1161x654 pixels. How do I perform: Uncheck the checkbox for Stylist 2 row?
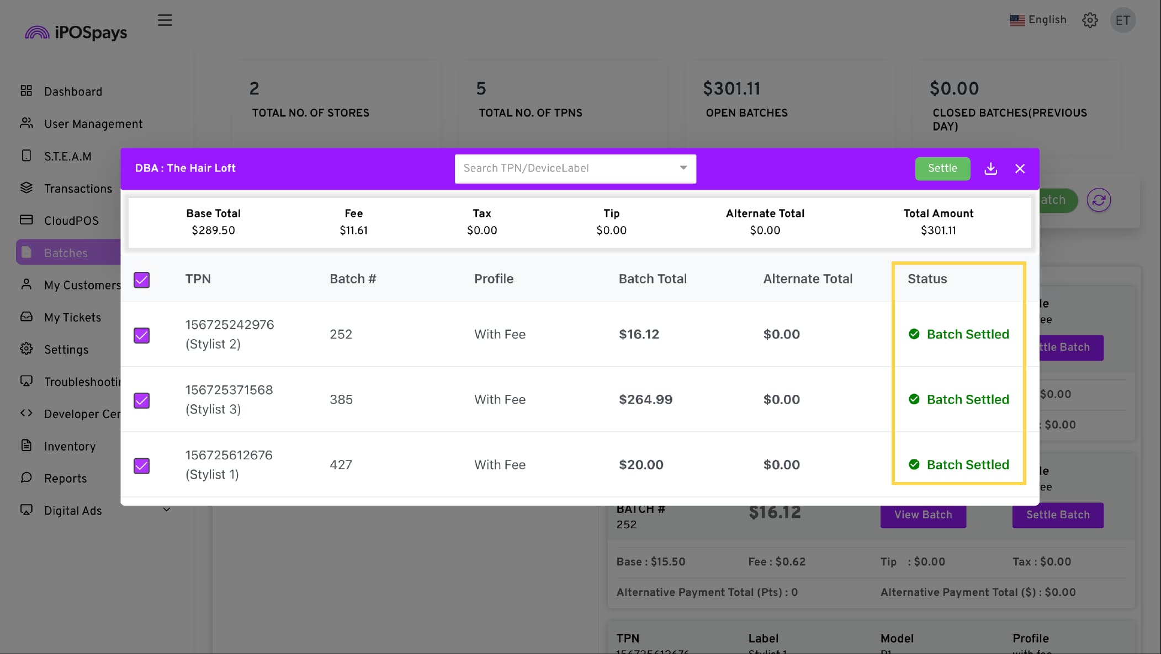point(141,335)
